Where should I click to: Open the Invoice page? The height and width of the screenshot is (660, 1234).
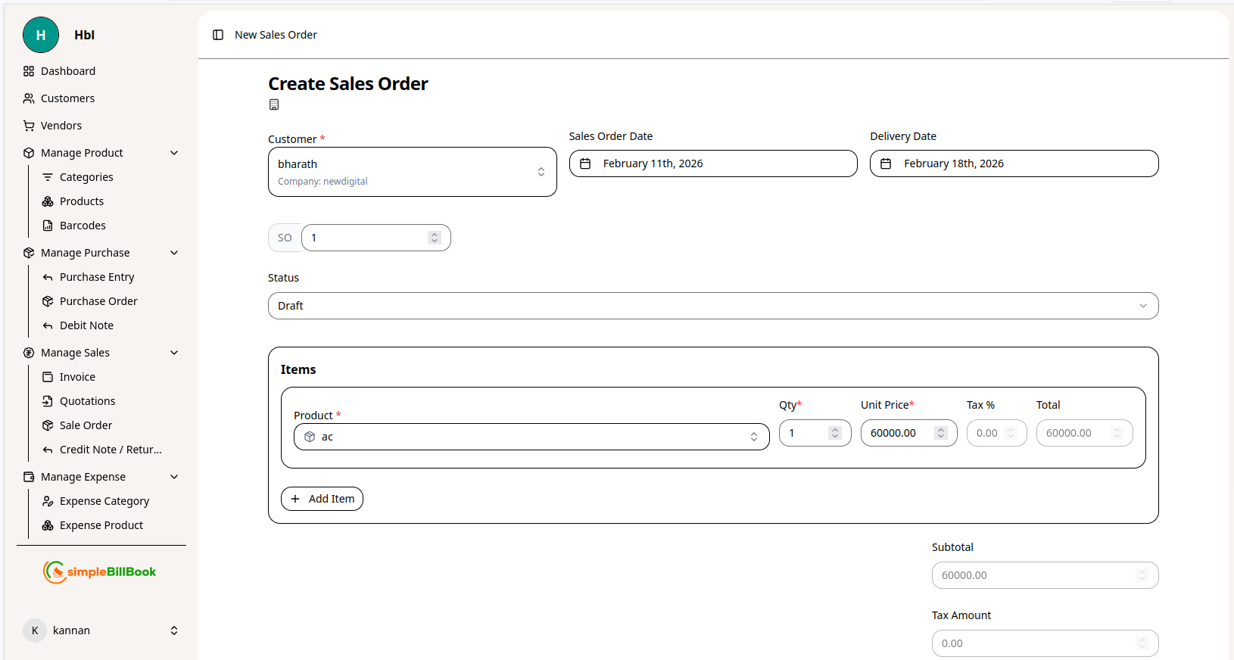click(x=77, y=377)
